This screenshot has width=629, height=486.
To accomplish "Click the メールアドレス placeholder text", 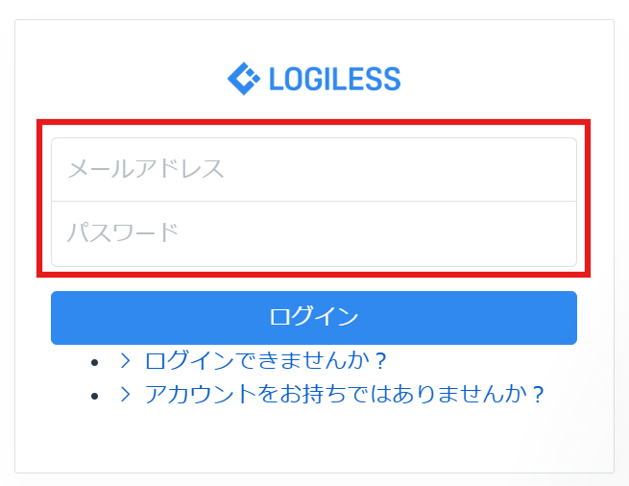I will click(146, 170).
